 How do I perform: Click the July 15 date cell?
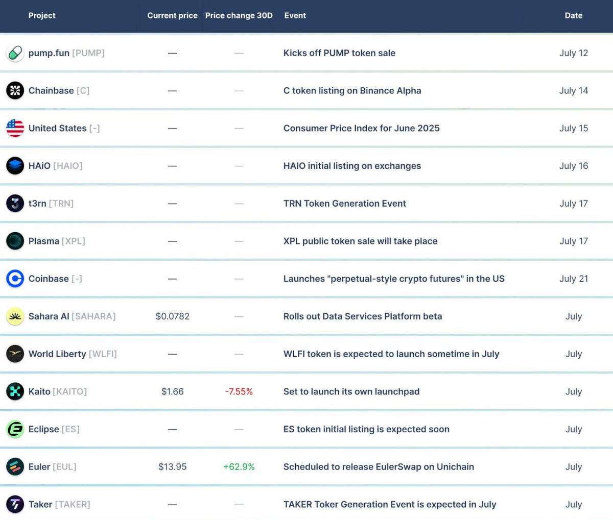(x=574, y=128)
